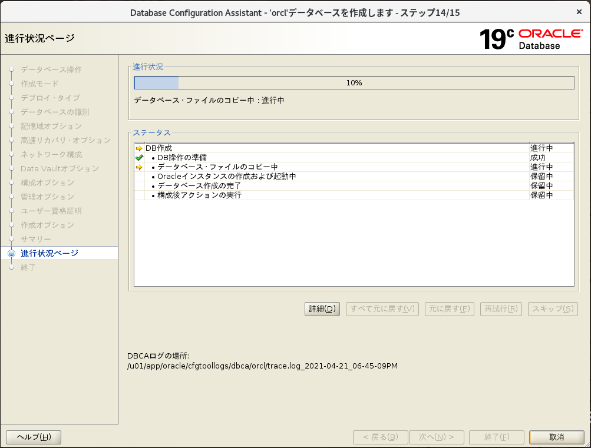Select the Data Vaultオプション step

pyautogui.click(x=60, y=168)
